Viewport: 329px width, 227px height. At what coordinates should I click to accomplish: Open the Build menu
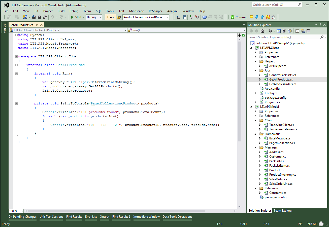[x=61, y=11]
